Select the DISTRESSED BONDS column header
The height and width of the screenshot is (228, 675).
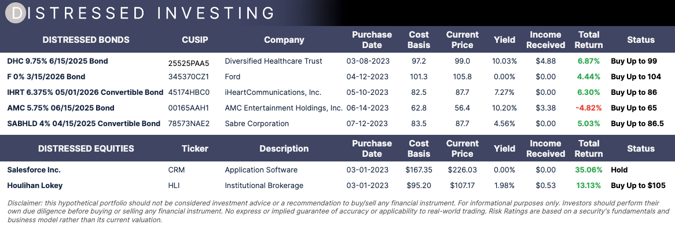click(x=86, y=39)
